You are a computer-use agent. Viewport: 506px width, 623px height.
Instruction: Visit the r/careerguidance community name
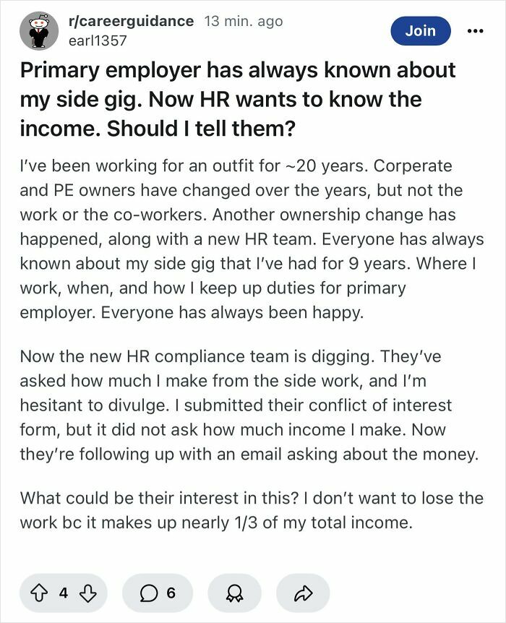[126, 22]
